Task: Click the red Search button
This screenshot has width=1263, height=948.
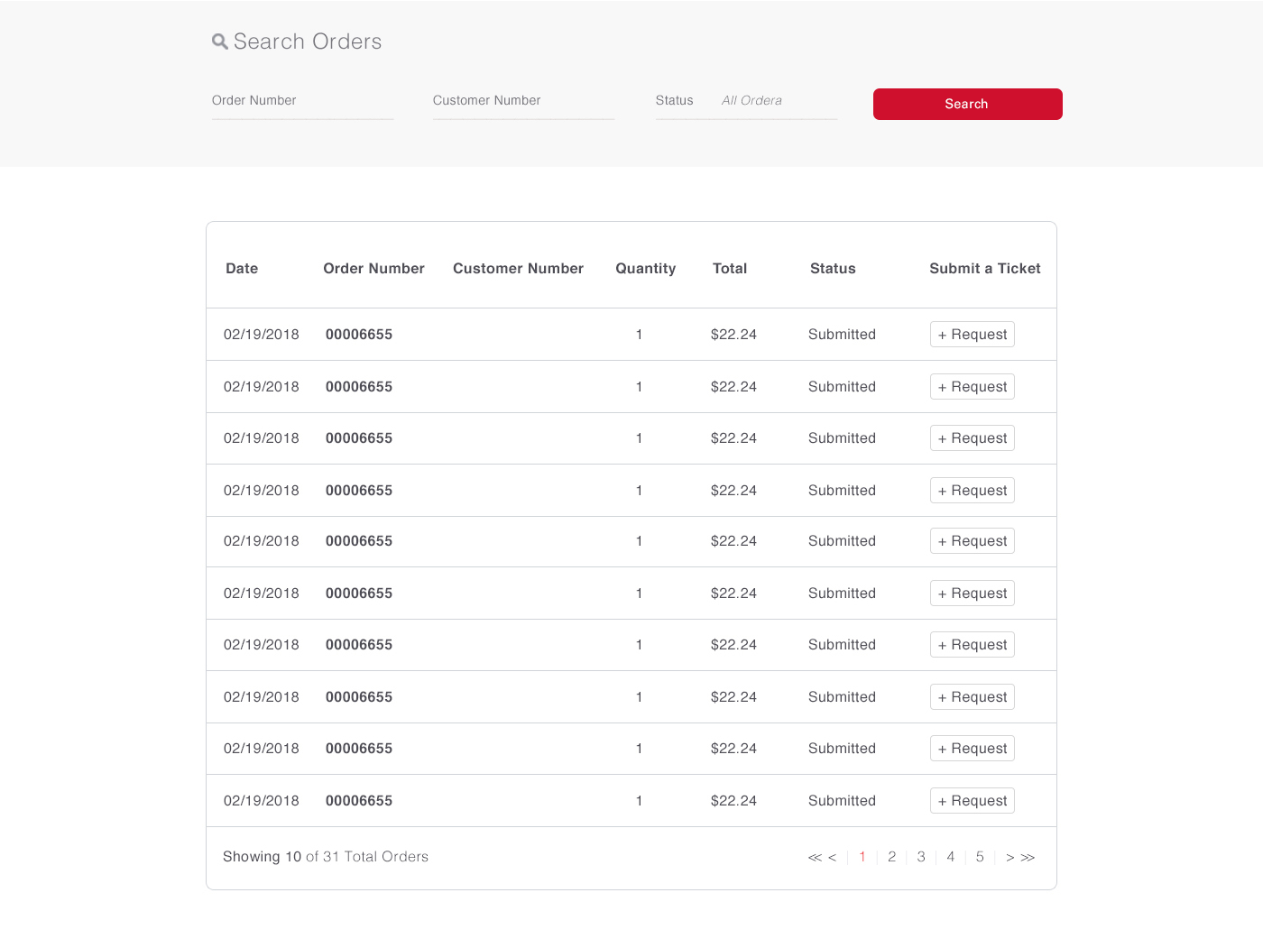Action: coord(967,104)
